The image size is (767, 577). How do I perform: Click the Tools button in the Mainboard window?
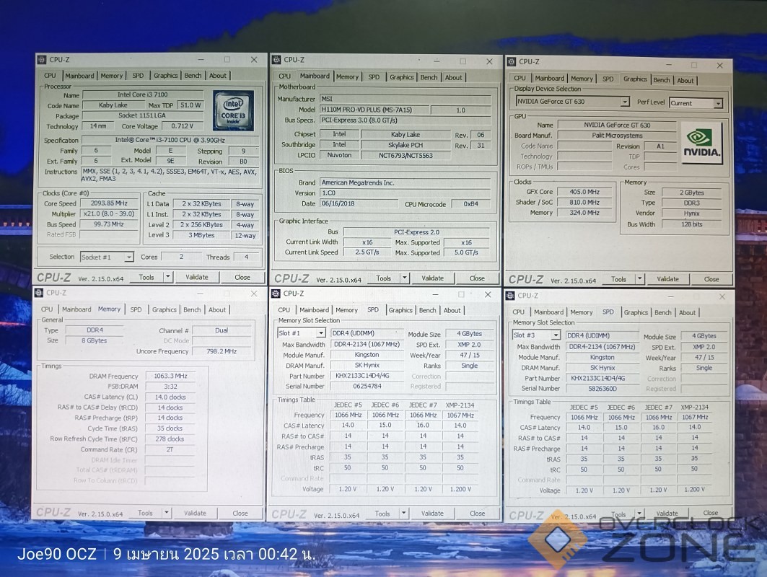pyautogui.click(x=384, y=278)
